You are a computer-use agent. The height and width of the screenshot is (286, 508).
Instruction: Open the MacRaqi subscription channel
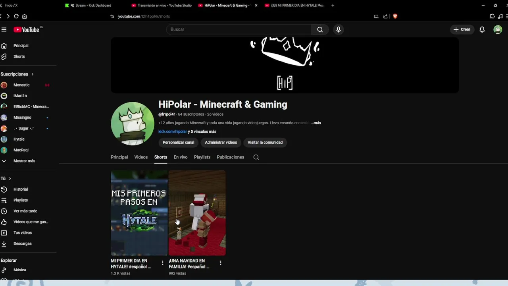[x=21, y=150]
